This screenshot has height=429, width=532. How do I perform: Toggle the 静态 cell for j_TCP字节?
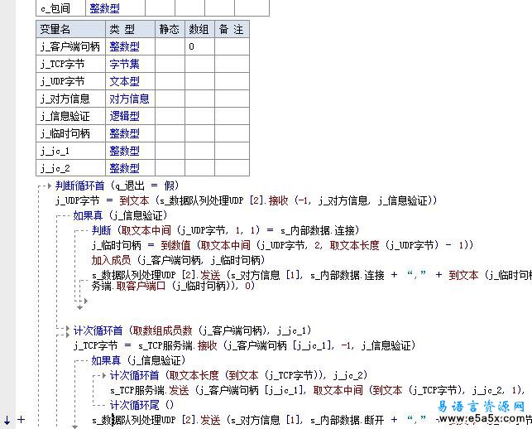tap(170, 64)
